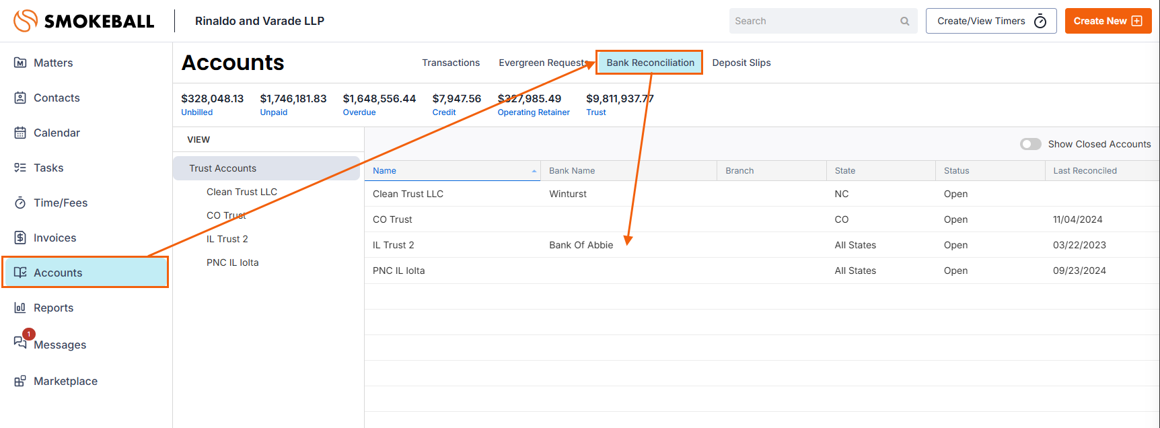This screenshot has width=1160, height=428.
Task: Click the Unbilled link
Action: (196, 112)
